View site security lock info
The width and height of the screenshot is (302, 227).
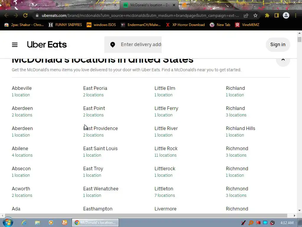(x=37, y=15)
